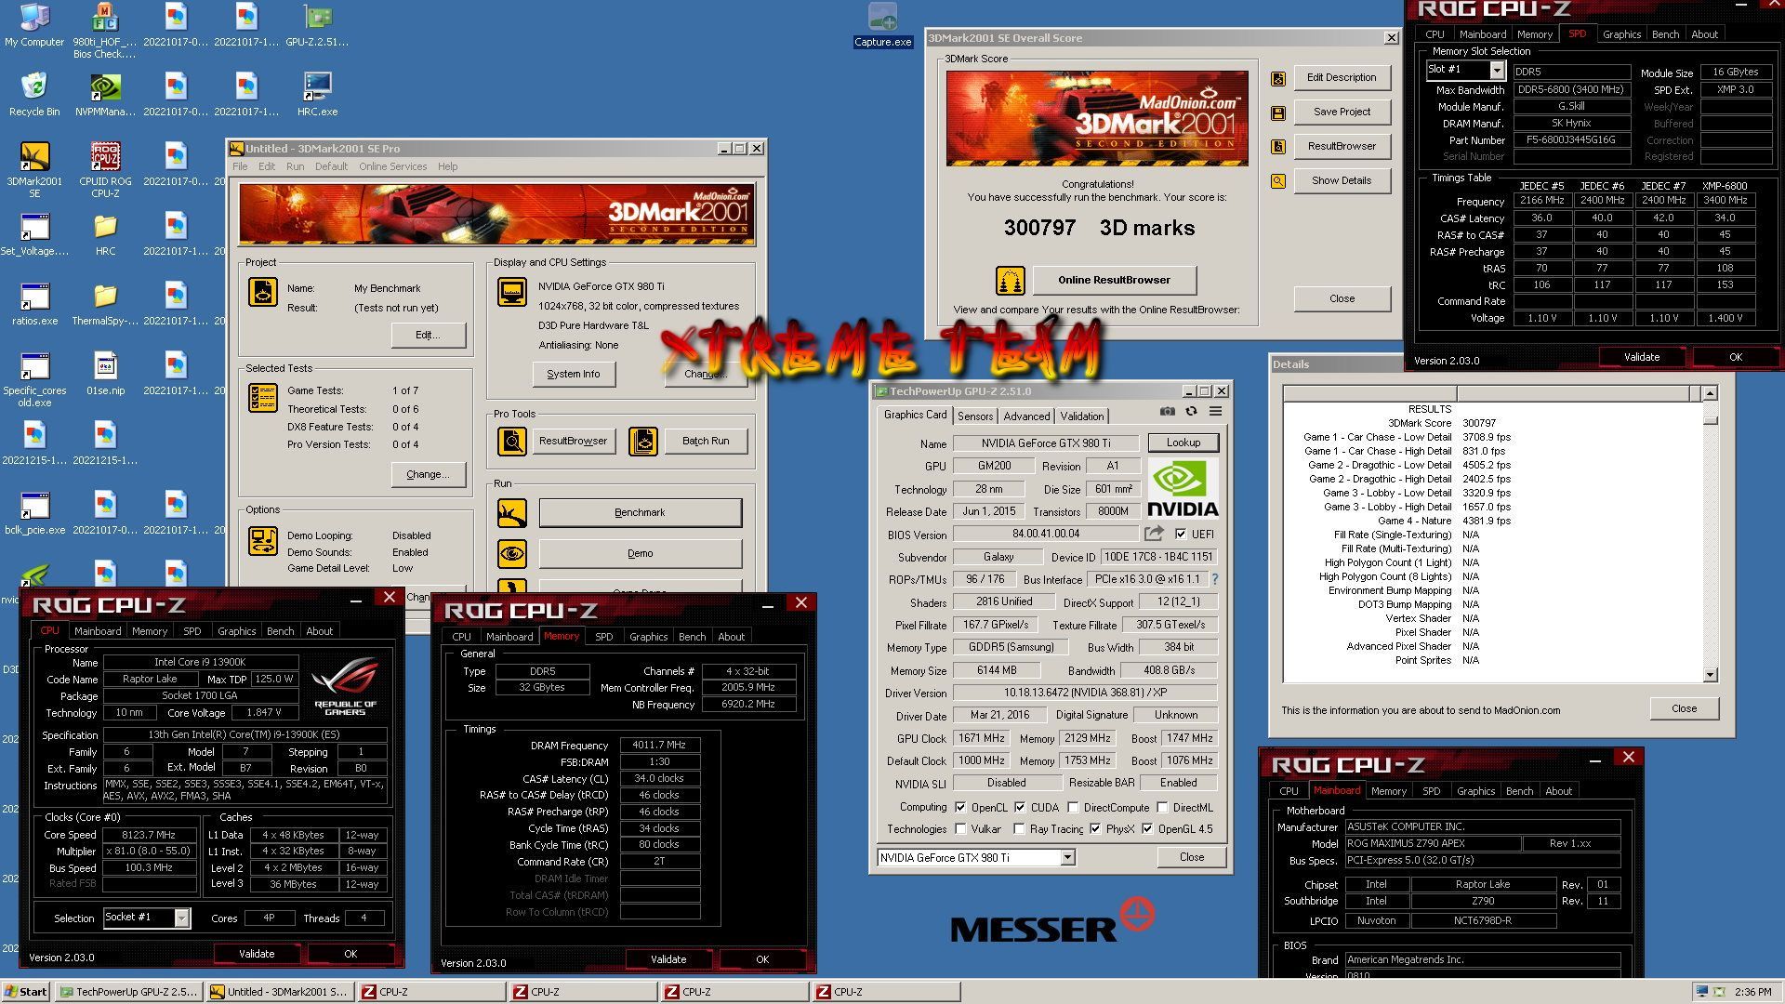Viewport: 1785px width, 1004px height.
Task: Click the Bus Interface question mark in GPU-Z
Action: [1214, 579]
